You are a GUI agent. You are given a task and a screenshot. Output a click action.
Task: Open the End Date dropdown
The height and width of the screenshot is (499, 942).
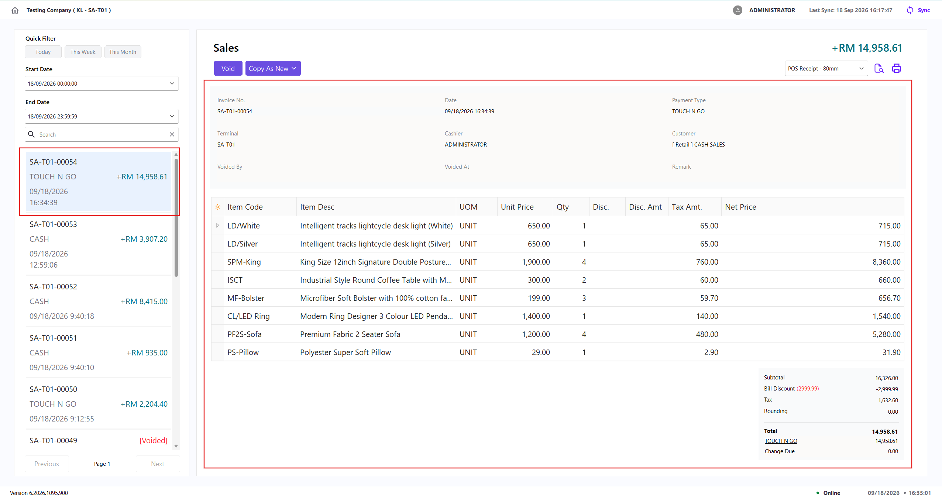pos(172,116)
